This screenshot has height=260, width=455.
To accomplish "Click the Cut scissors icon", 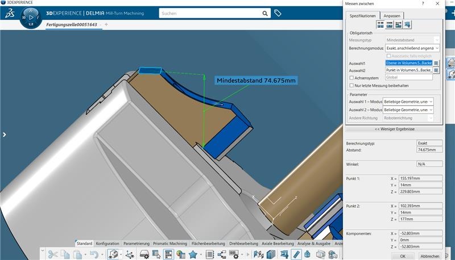I will (x=53, y=254).
